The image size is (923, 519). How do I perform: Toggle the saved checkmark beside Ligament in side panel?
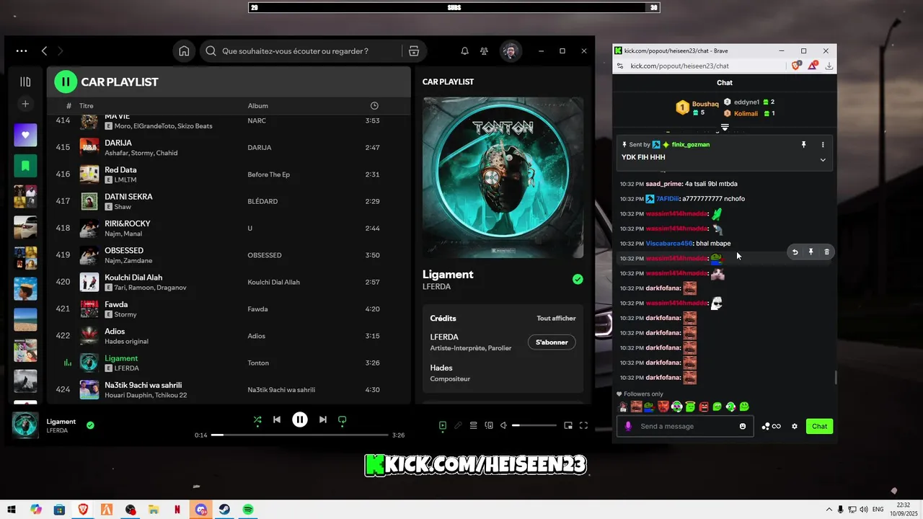point(578,279)
